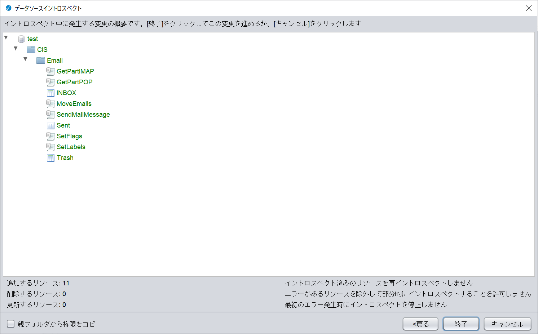Click the 終了 button
This screenshot has width=538, height=334.
coord(461,324)
